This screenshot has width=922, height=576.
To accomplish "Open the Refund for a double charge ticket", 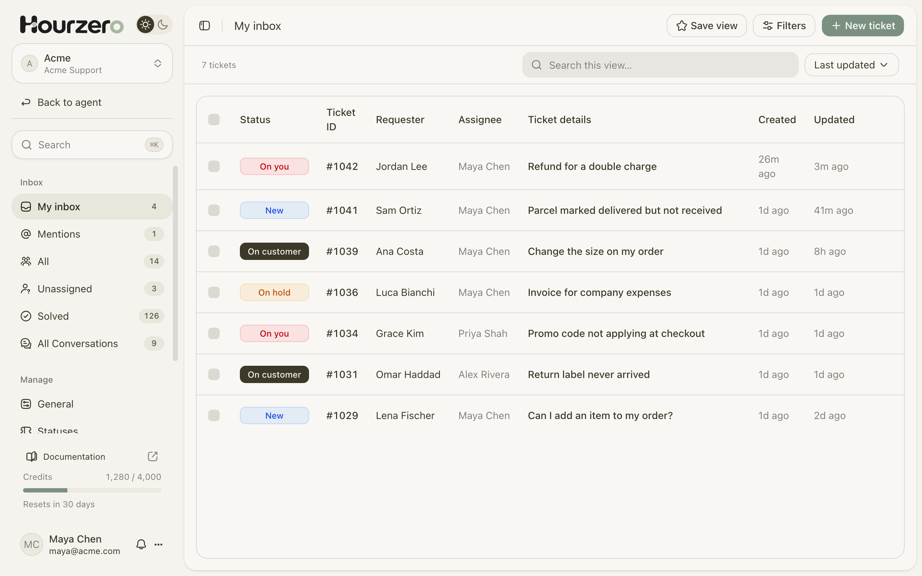I will pos(592,166).
